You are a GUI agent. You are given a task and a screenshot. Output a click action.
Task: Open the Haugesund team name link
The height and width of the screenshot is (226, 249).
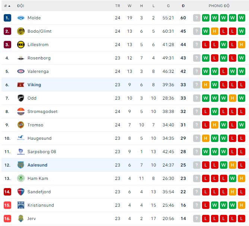(40, 138)
